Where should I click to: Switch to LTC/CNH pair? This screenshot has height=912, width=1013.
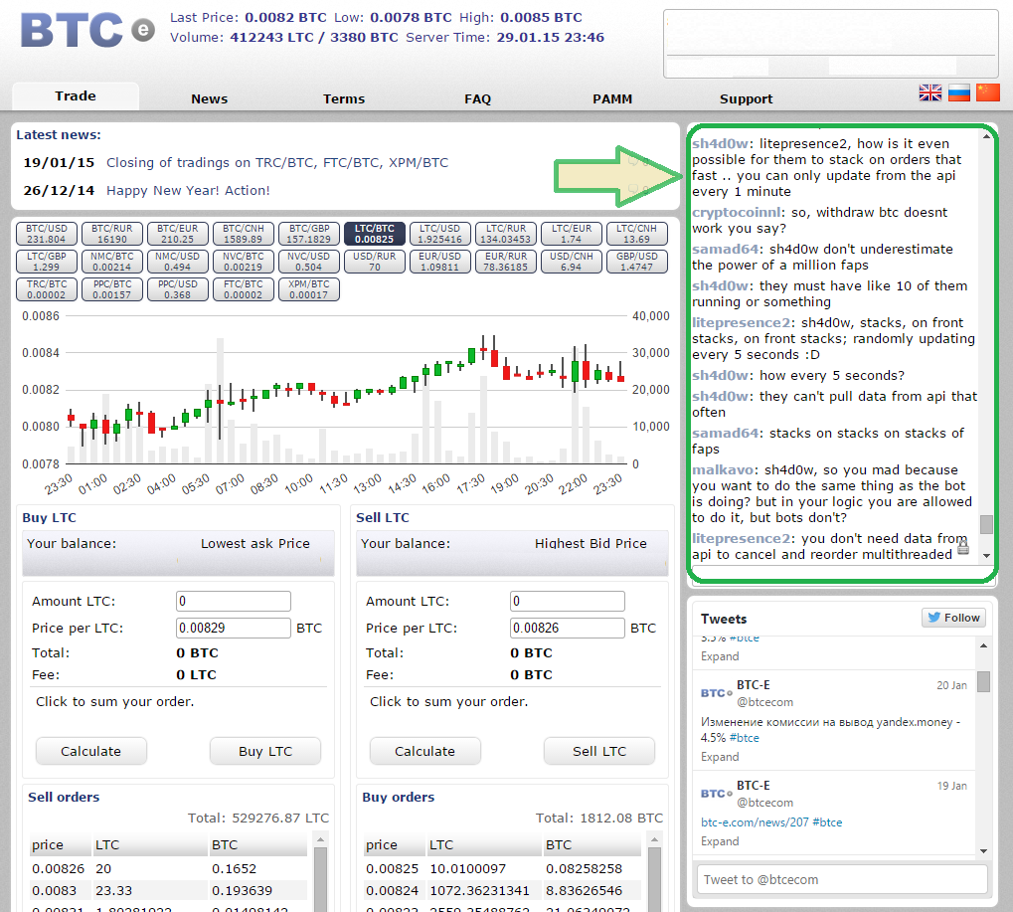pos(637,234)
